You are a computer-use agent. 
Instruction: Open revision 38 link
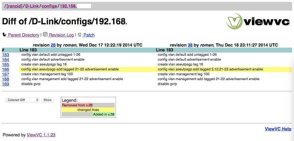[190, 45]
